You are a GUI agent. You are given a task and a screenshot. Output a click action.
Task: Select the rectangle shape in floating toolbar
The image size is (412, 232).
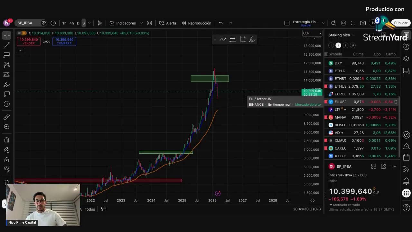[243, 39]
